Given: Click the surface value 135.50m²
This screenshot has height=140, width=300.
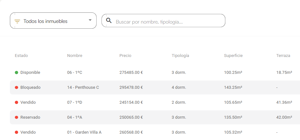Looking at the screenshot, I should point(233,117).
